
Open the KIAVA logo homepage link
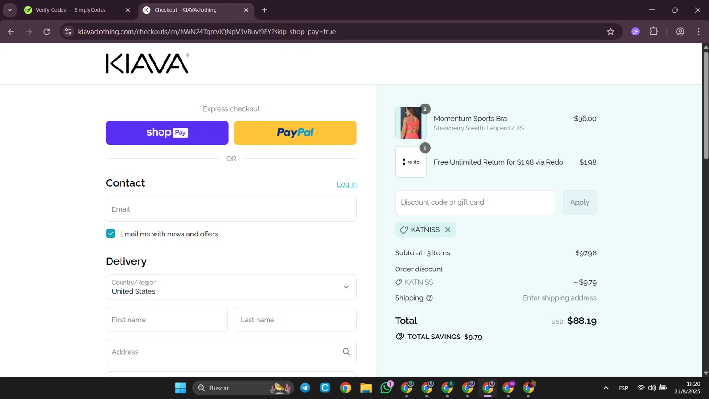(147, 63)
